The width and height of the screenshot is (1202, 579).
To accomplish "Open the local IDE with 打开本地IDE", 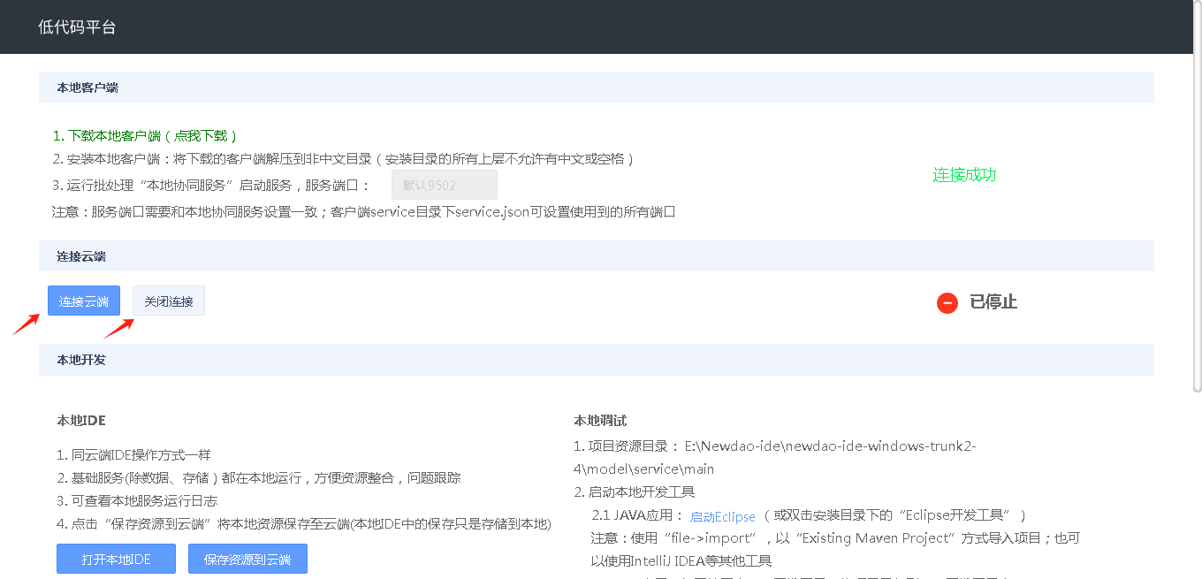I will pos(116,560).
